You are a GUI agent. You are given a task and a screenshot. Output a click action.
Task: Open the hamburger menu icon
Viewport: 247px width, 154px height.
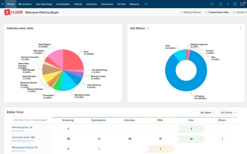point(3,4)
